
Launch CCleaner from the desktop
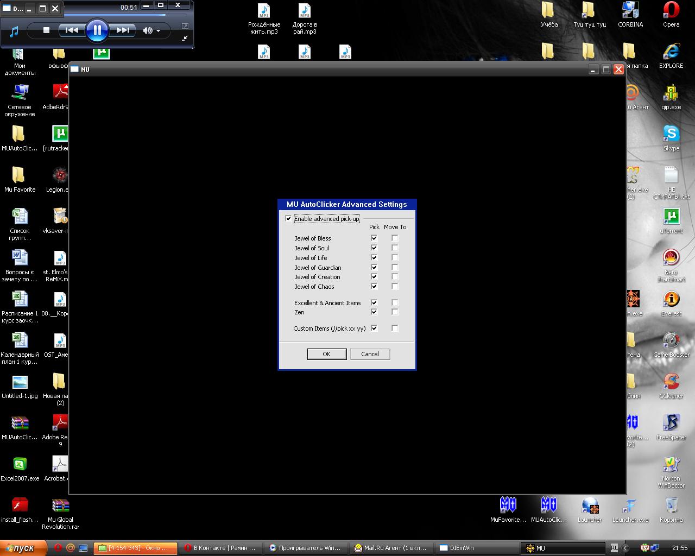671,387
